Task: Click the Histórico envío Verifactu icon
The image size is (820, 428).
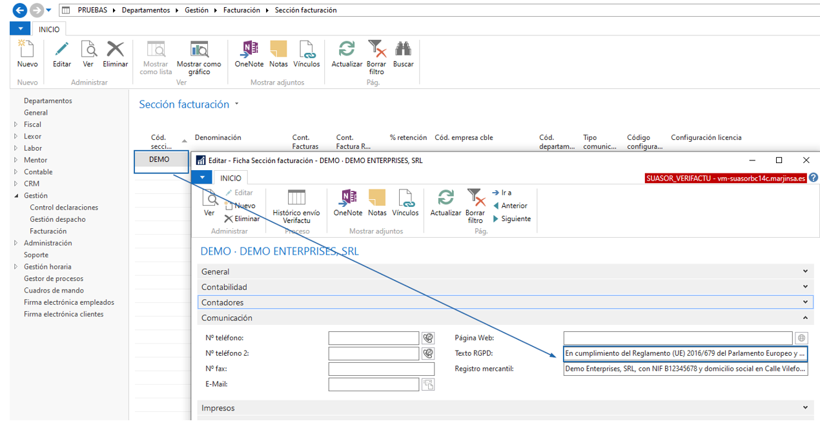Action: pyautogui.click(x=296, y=198)
